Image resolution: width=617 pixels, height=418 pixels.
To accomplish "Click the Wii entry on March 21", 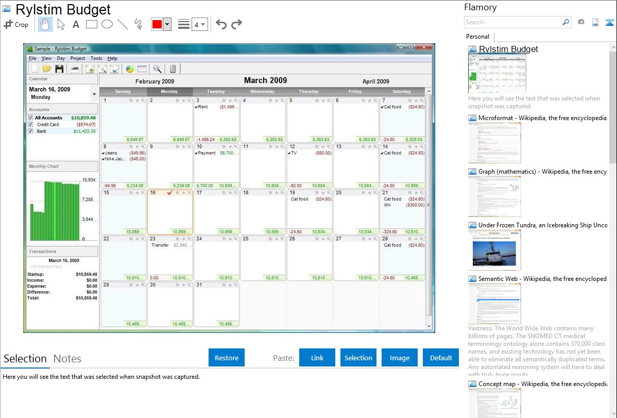I will coord(404,205).
